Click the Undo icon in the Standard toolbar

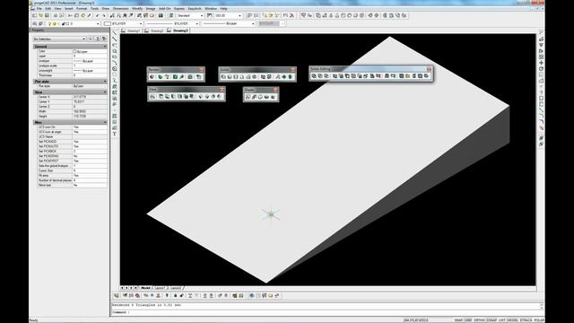click(98, 16)
